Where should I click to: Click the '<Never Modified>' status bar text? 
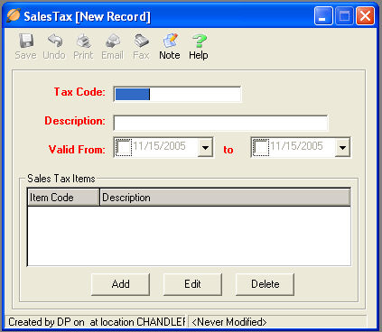(229, 322)
